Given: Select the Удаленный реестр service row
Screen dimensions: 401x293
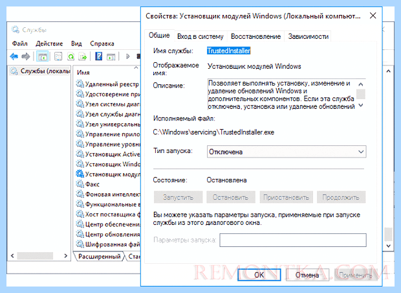Looking at the screenshot, I should 108,84.
